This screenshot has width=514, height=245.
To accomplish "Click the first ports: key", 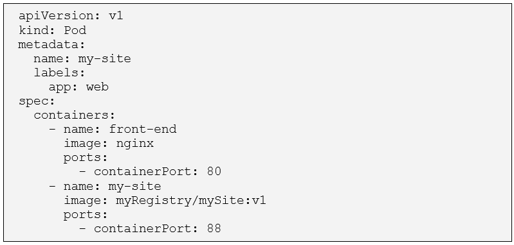I will [86, 158].
